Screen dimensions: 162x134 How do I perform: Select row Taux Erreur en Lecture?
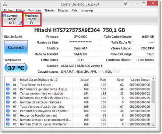pos(78,85)
